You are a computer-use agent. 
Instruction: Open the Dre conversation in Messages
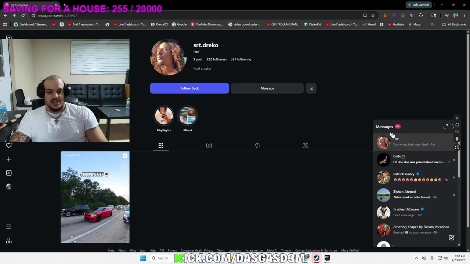(415, 142)
